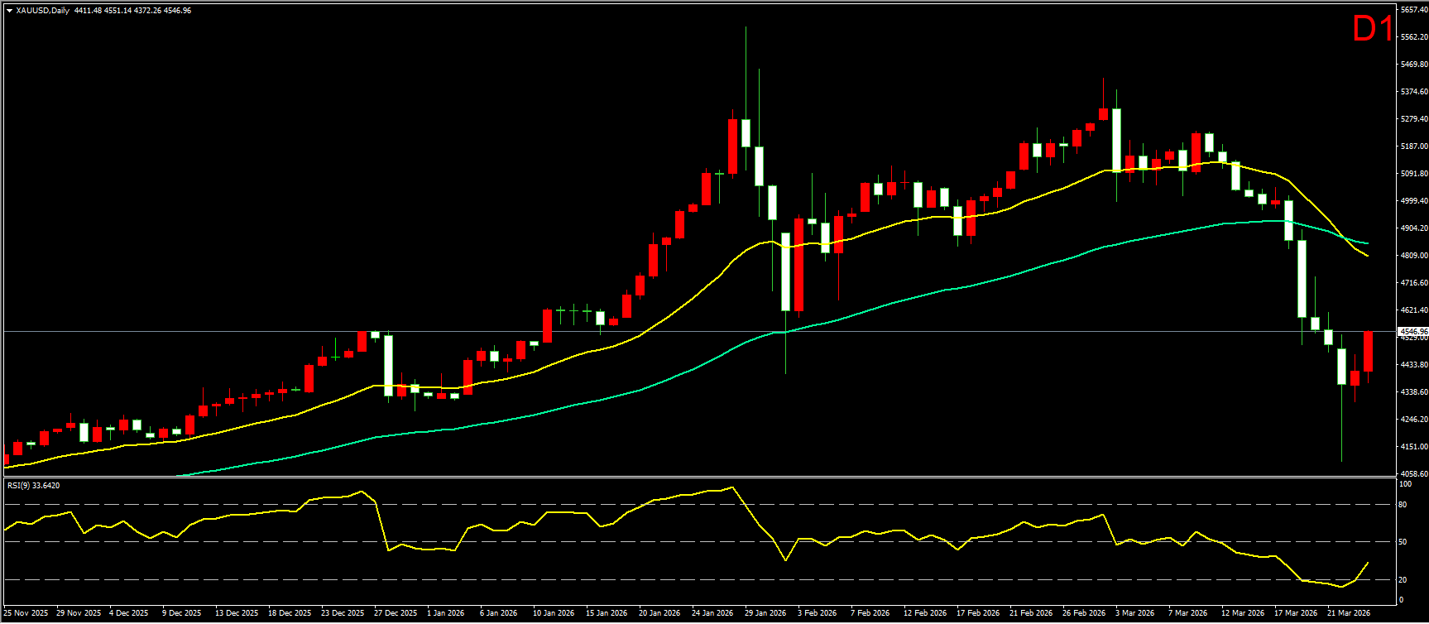
Task: Click the 29 Jan 2026 date label
Action: coord(765,613)
